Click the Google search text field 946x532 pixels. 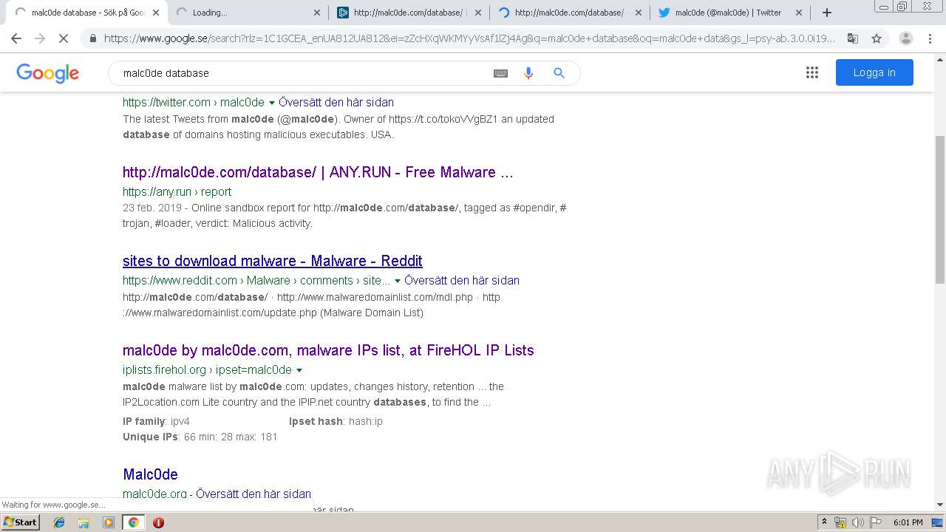pyautogui.click(x=303, y=73)
